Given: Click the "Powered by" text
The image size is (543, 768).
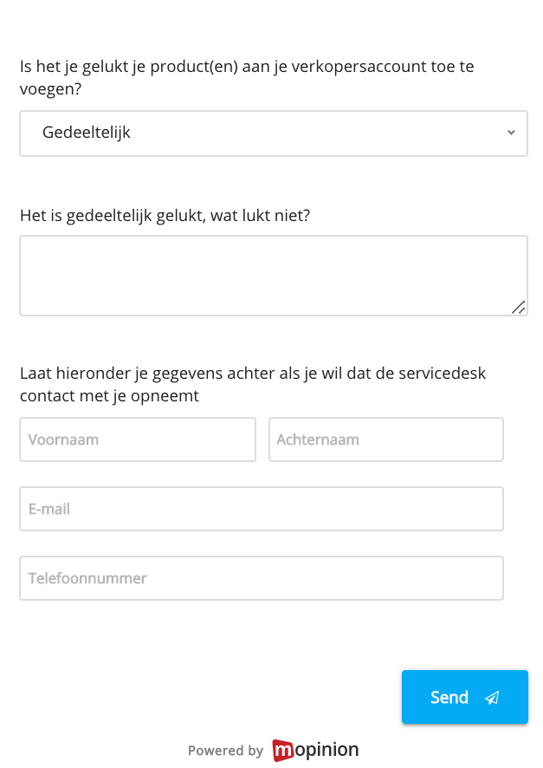Looking at the screenshot, I should click(x=226, y=751).
